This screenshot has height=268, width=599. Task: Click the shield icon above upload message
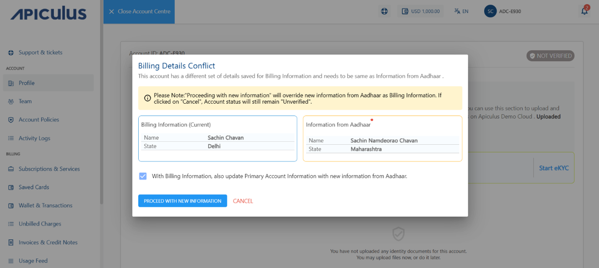[399, 234]
